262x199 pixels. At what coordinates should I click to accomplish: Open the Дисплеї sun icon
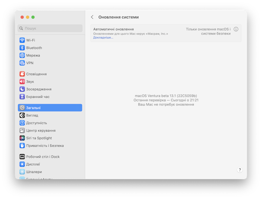(x=22, y=164)
